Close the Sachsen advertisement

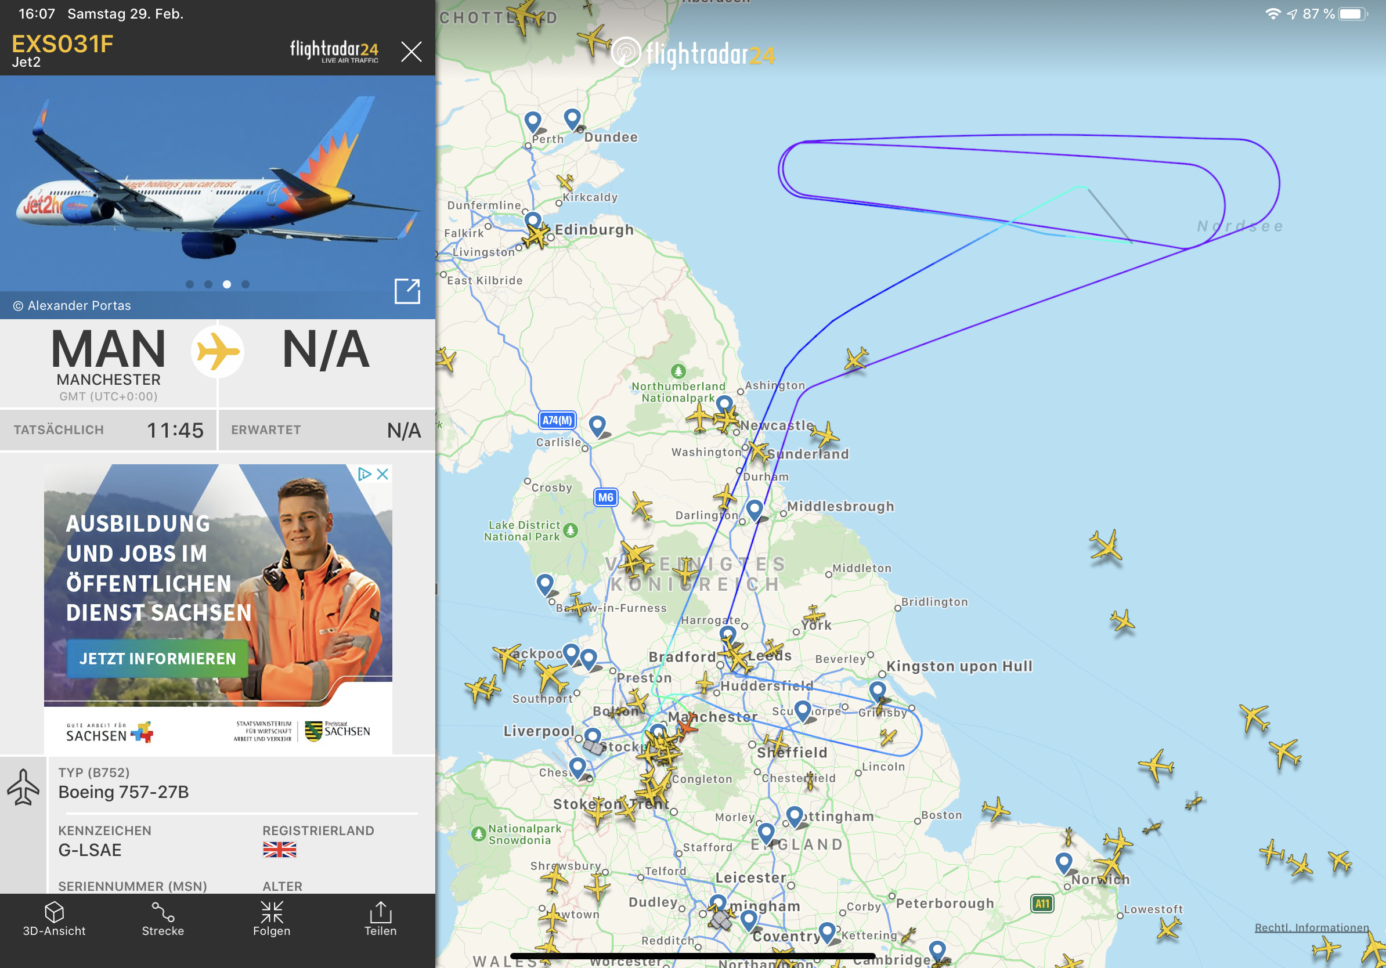point(382,474)
